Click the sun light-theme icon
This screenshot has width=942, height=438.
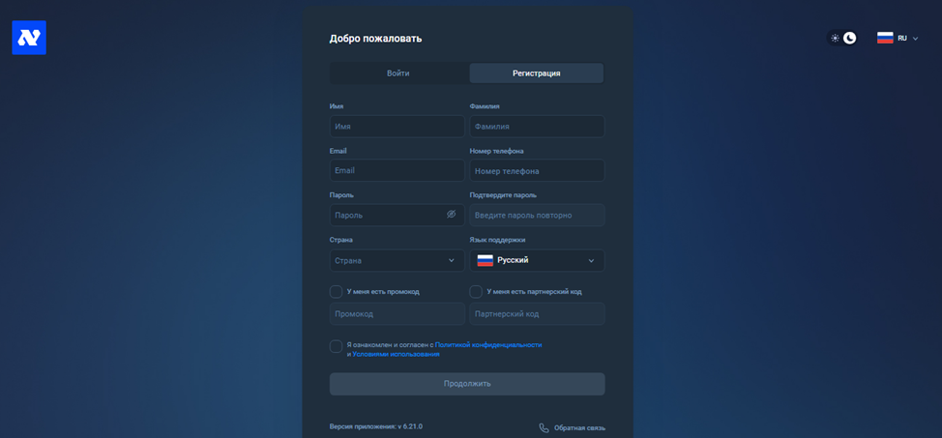pyautogui.click(x=835, y=39)
